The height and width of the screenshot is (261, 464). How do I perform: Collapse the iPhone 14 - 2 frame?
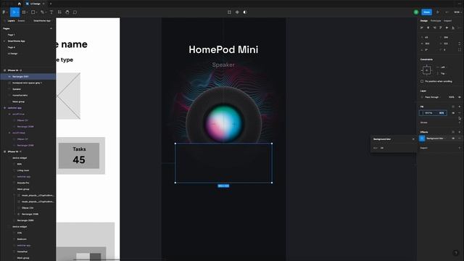(4, 70)
